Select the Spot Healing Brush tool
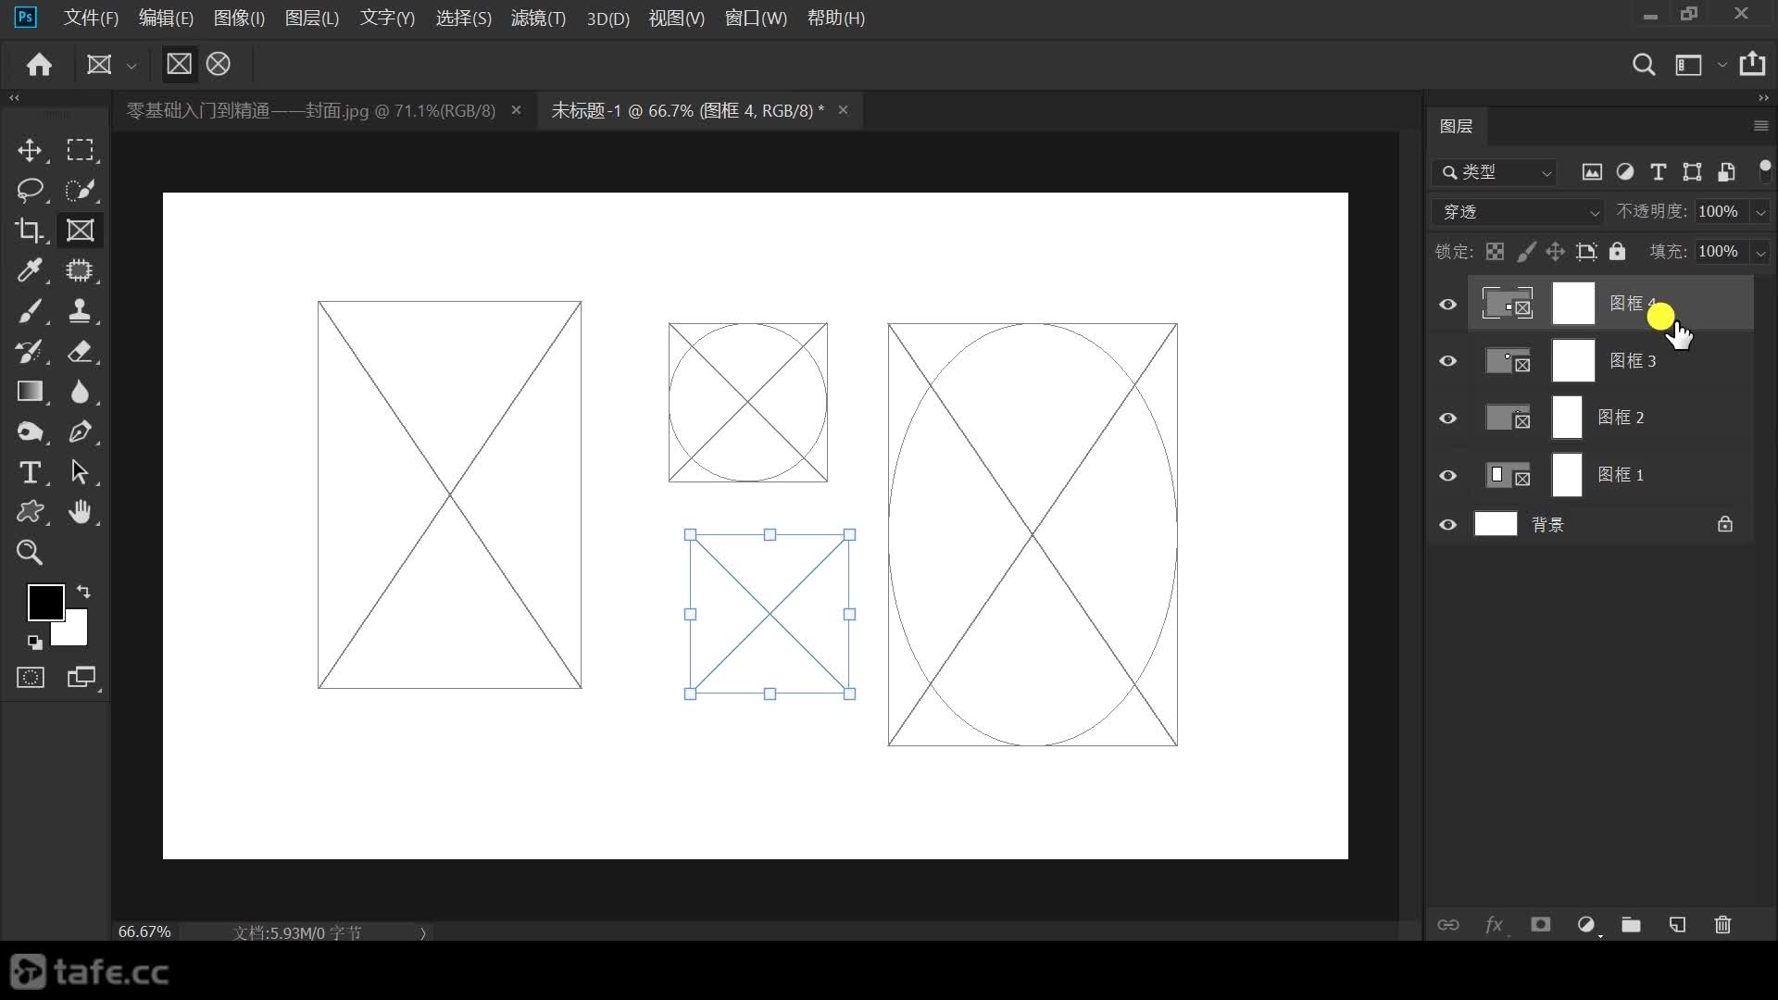This screenshot has width=1778, height=1000. pyautogui.click(x=80, y=270)
